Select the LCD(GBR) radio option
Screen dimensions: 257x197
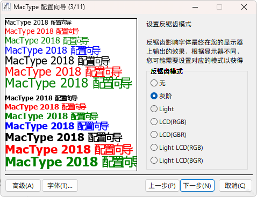click(168, 135)
